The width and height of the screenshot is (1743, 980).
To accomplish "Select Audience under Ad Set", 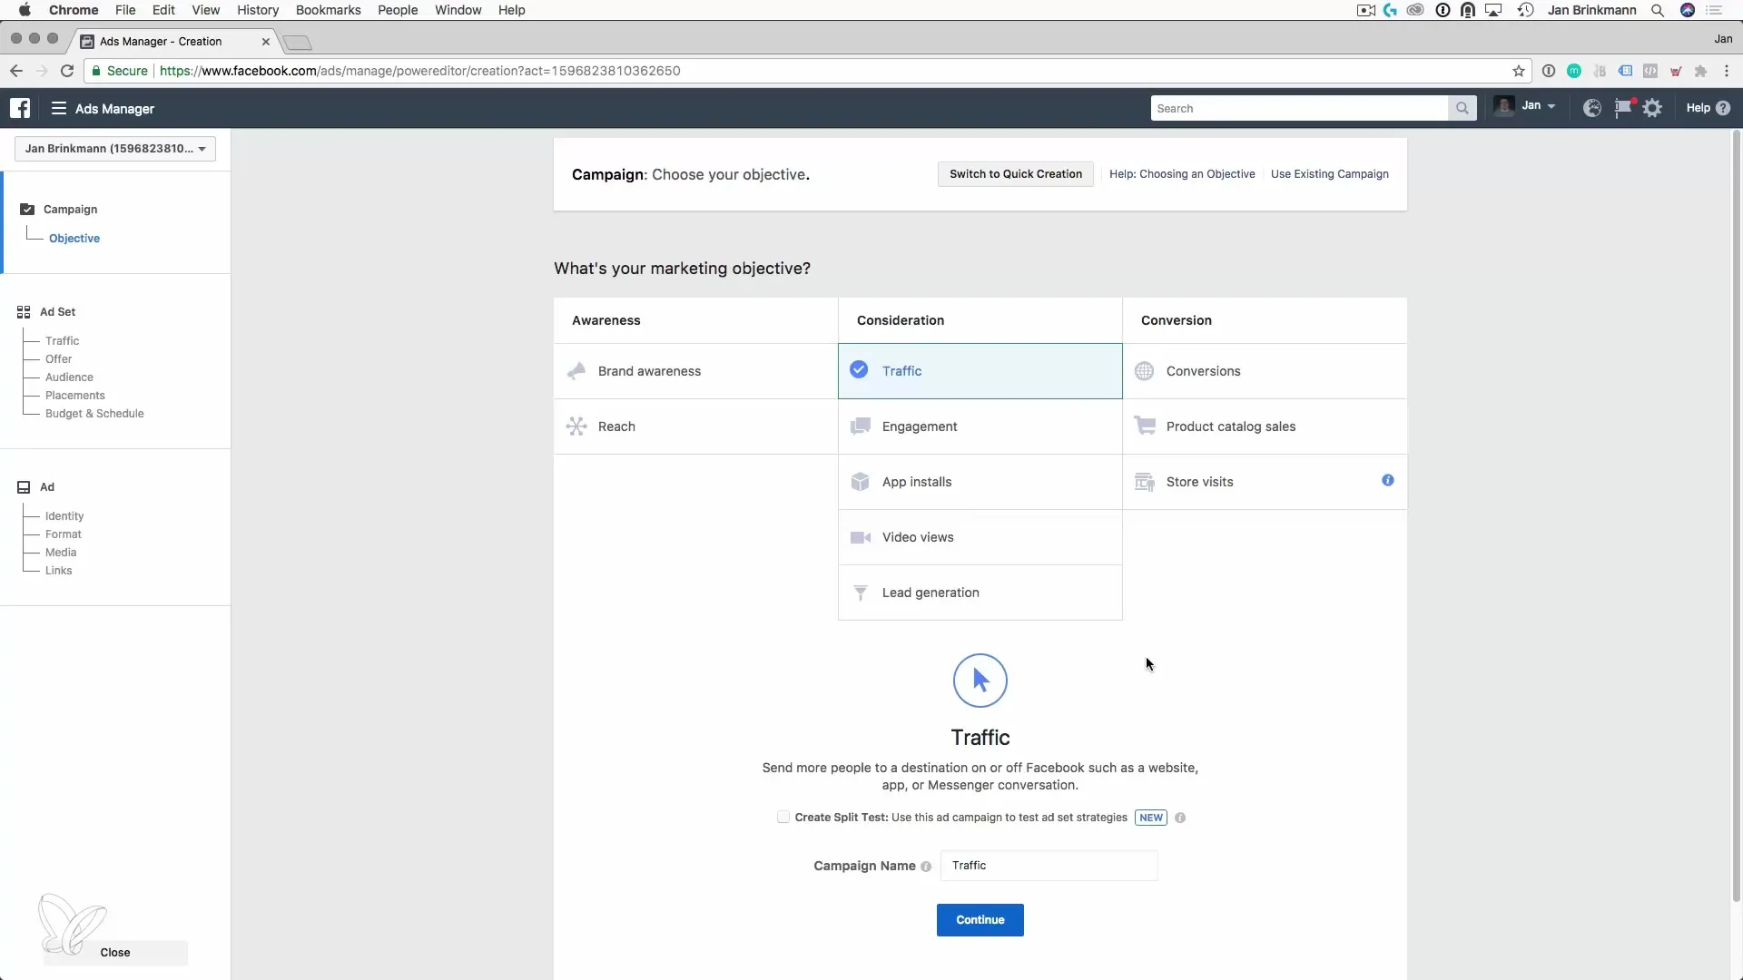I will (x=69, y=377).
